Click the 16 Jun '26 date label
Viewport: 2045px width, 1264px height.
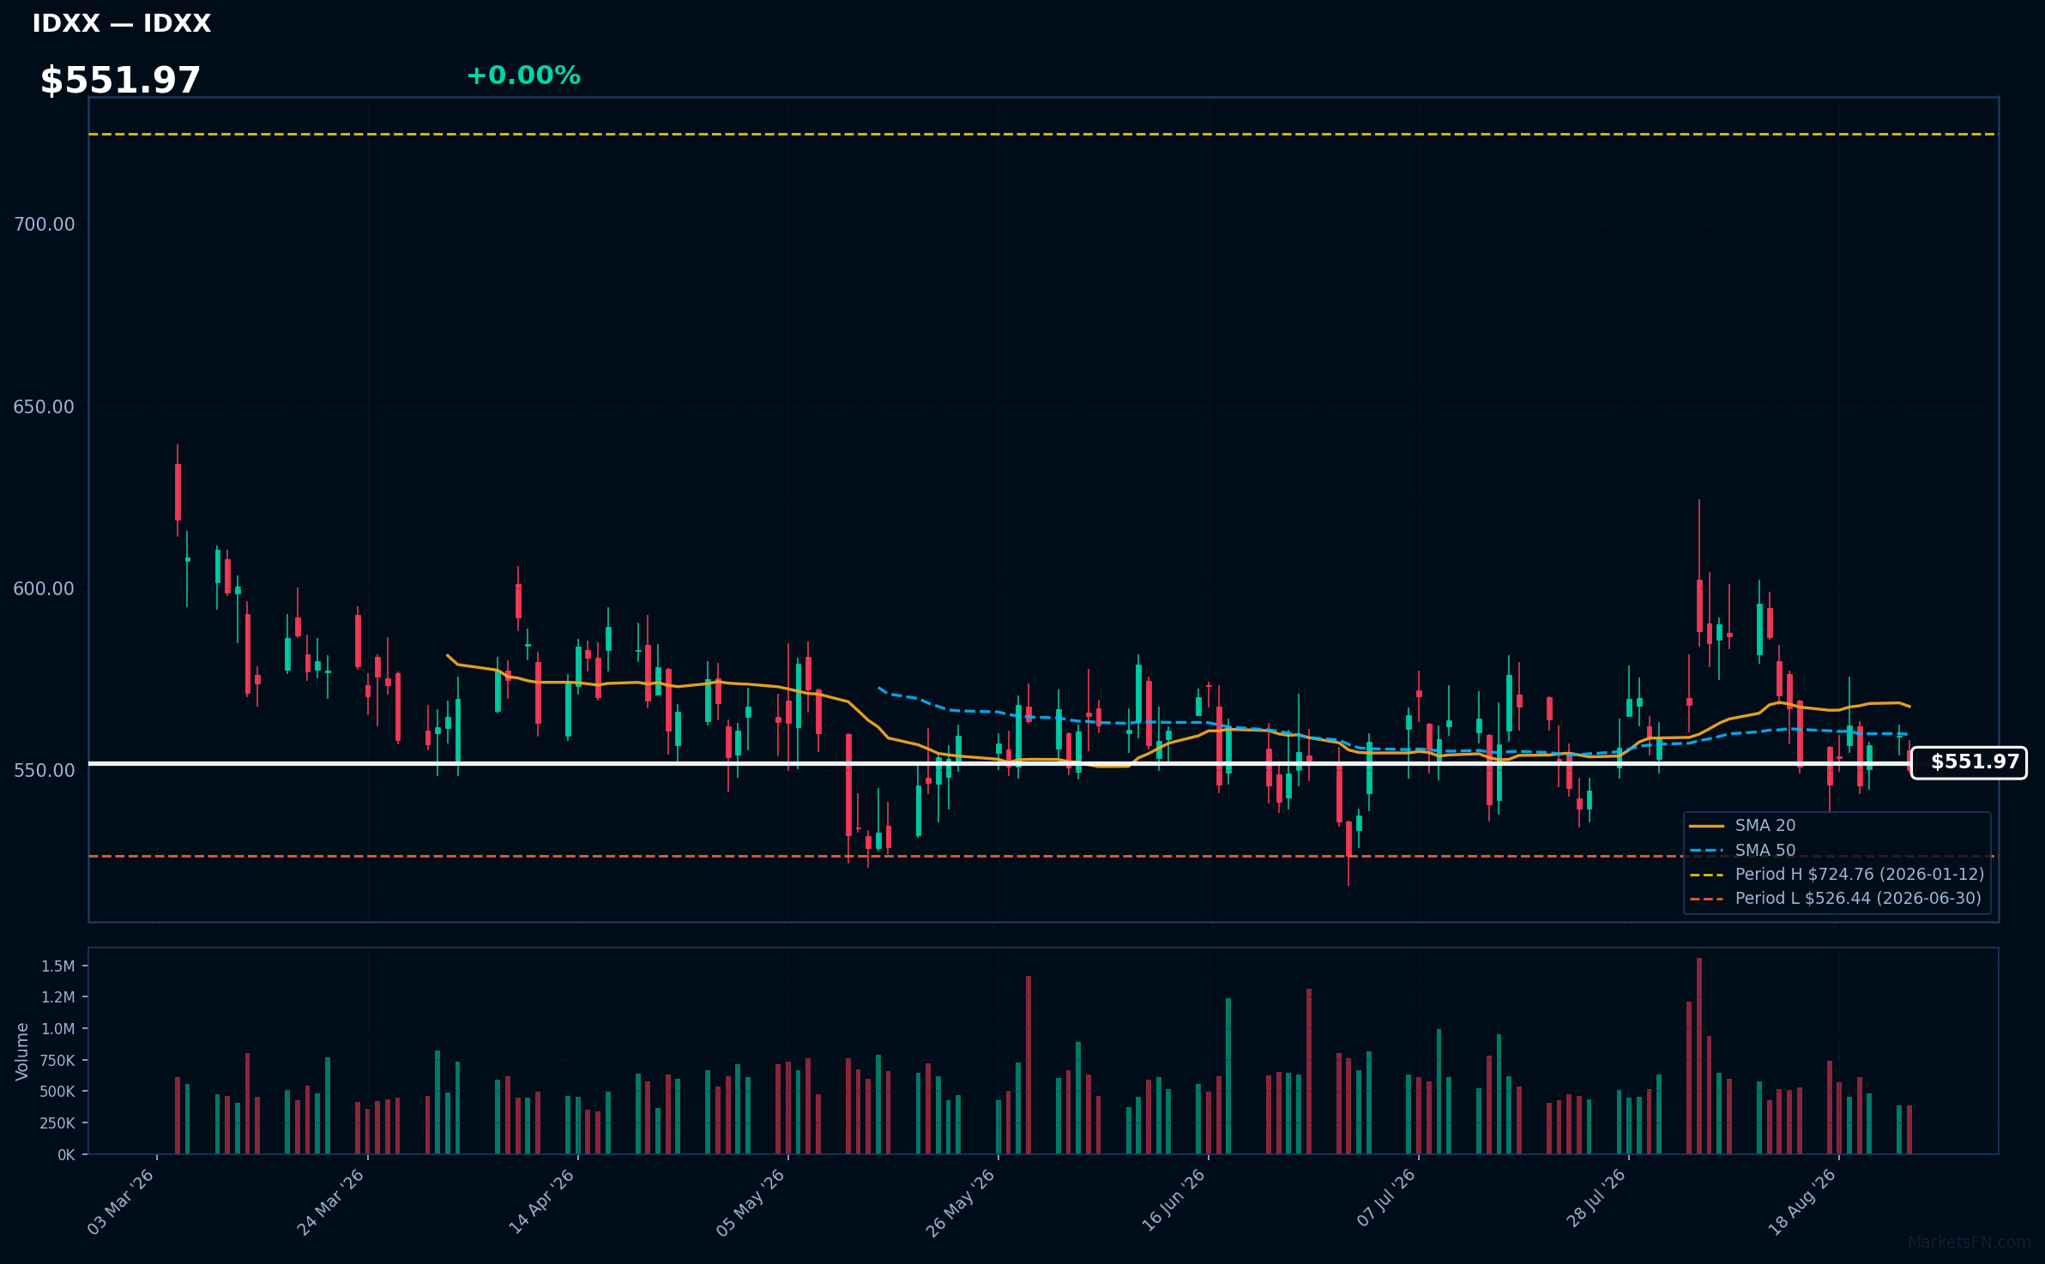point(1173,1201)
